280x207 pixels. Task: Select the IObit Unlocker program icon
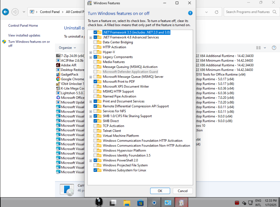pyautogui.click(x=58, y=84)
